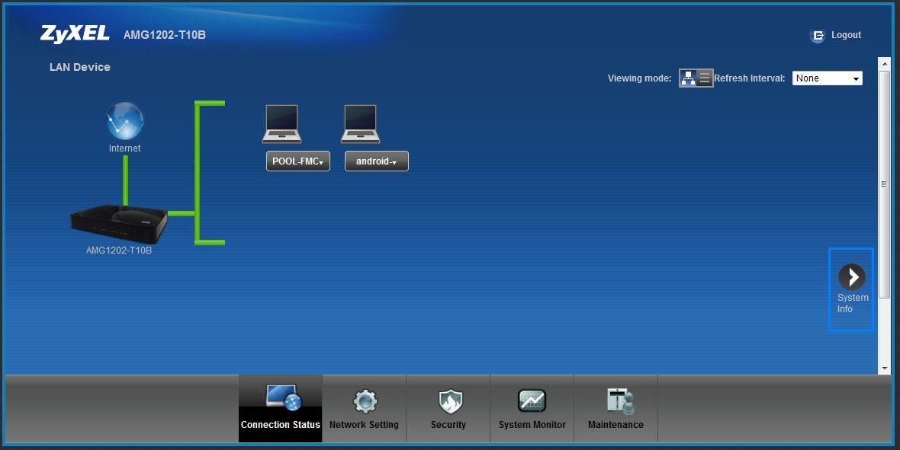Click the android laptop icon

tap(360, 124)
